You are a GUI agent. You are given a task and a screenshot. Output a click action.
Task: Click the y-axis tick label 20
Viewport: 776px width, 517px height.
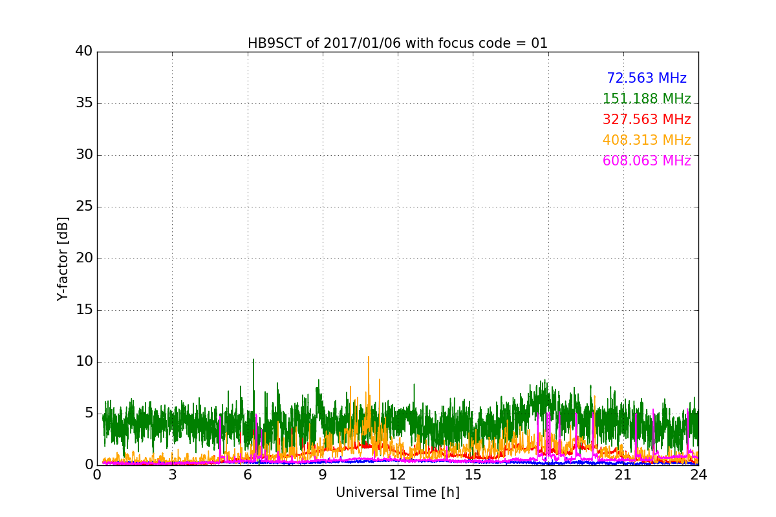click(84, 258)
